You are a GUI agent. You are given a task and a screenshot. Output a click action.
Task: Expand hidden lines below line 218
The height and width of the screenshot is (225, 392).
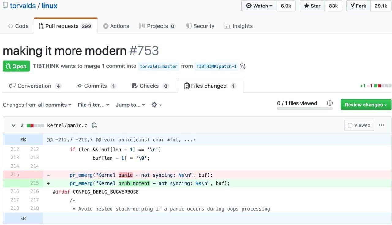[x=23, y=218]
